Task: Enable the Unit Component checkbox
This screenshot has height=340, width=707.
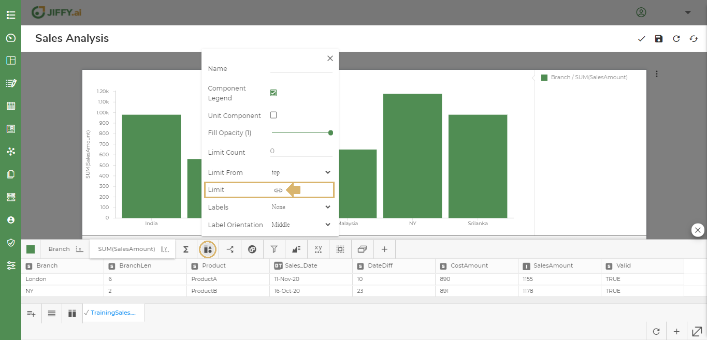Action: click(x=273, y=115)
